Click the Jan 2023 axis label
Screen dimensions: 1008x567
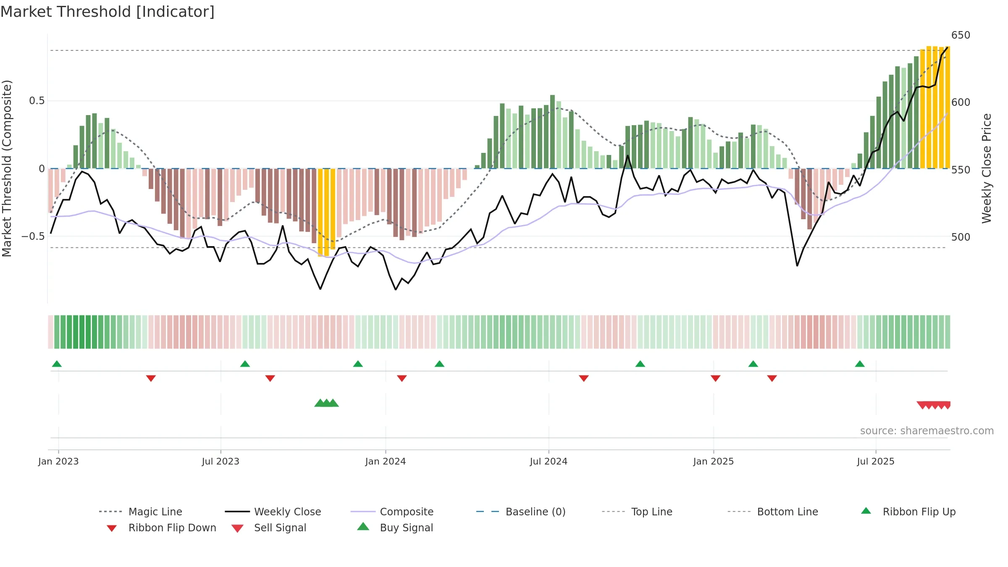point(58,462)
